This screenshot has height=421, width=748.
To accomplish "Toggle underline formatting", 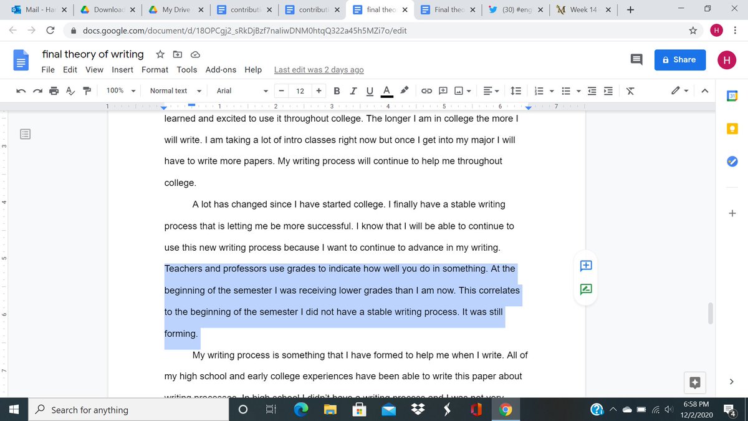I will click(x=370, y=91).
